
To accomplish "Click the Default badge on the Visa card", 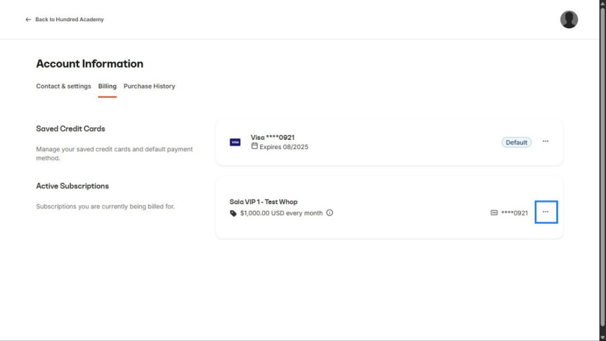I will (x=516, y=142).
